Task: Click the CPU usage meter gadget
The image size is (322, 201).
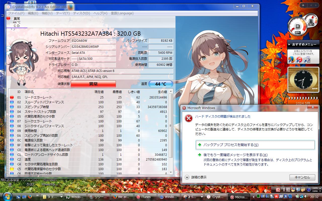Action: tap(298, 26)
